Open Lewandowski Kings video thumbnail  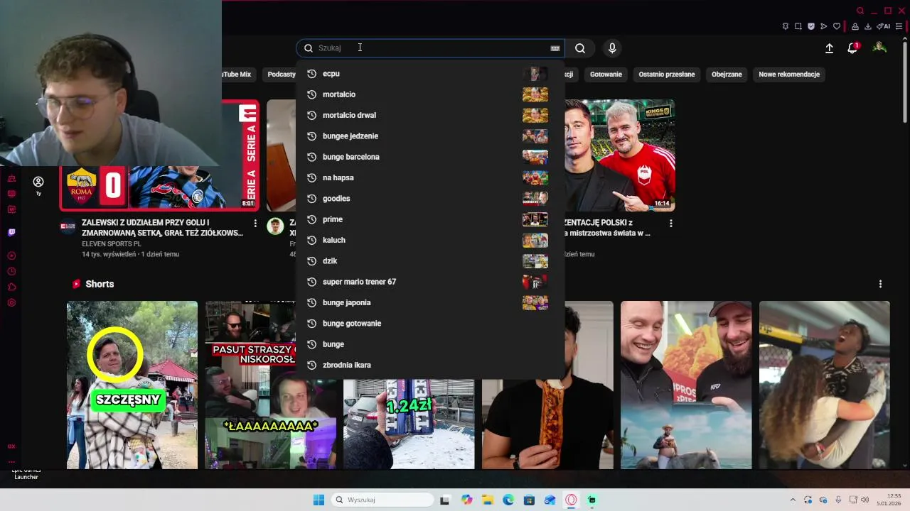tap(619, 155)
